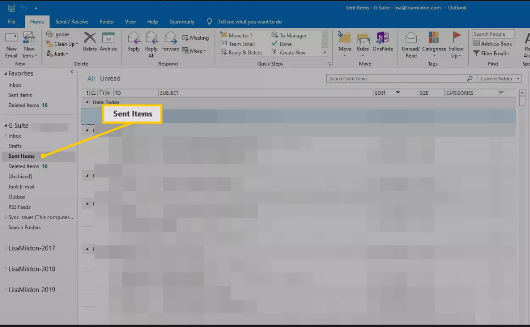This screenshot has height=327, width=530.
Task: Open the File tab
Action: tap(11, 22)
